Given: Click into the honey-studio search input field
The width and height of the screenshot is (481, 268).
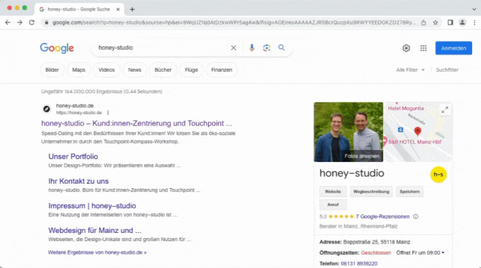Looking at the screenshot, I should 161,47.
